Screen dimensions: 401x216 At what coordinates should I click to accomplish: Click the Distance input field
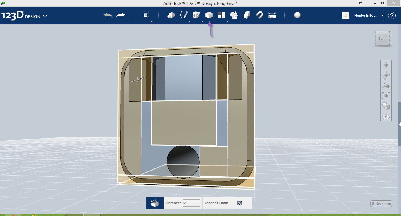[191, 203]
